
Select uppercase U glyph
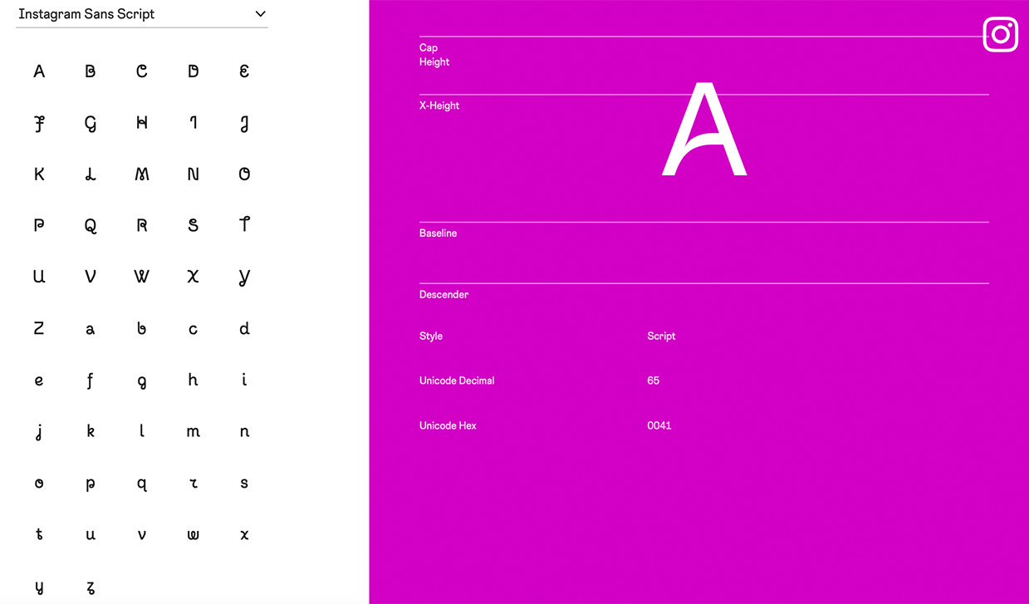(x=39, y=277)
